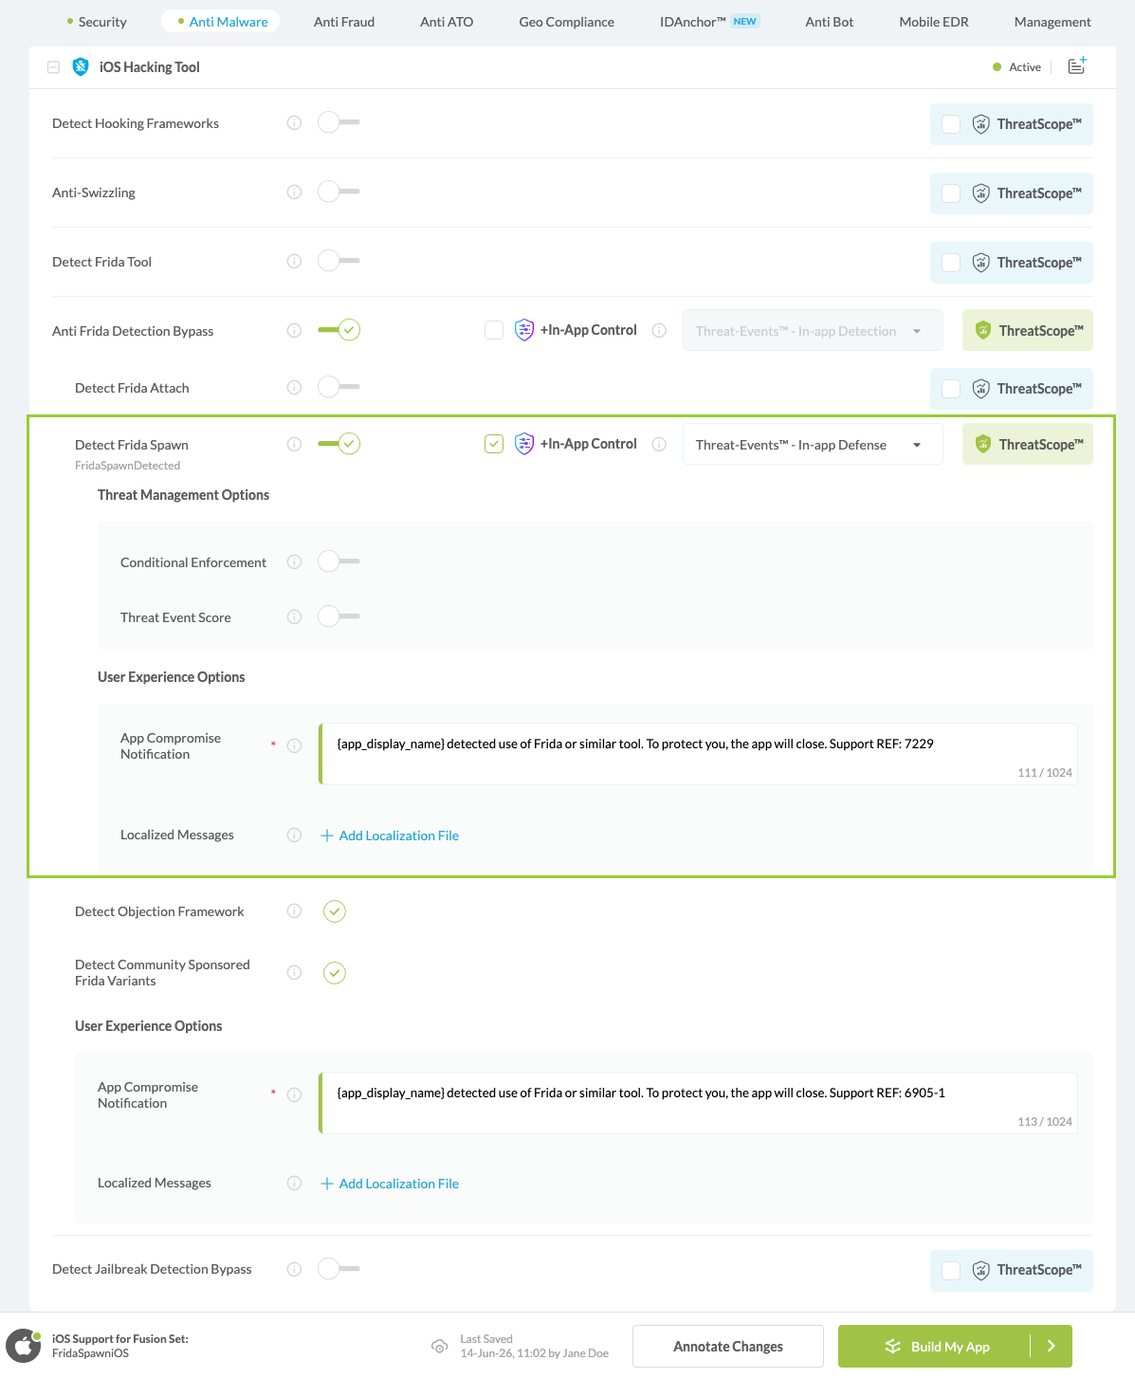This screenshot has width=1135, height=1378.
Task: Enable the Anti-Swizzling toggle
Action: (x=339, y=192)
